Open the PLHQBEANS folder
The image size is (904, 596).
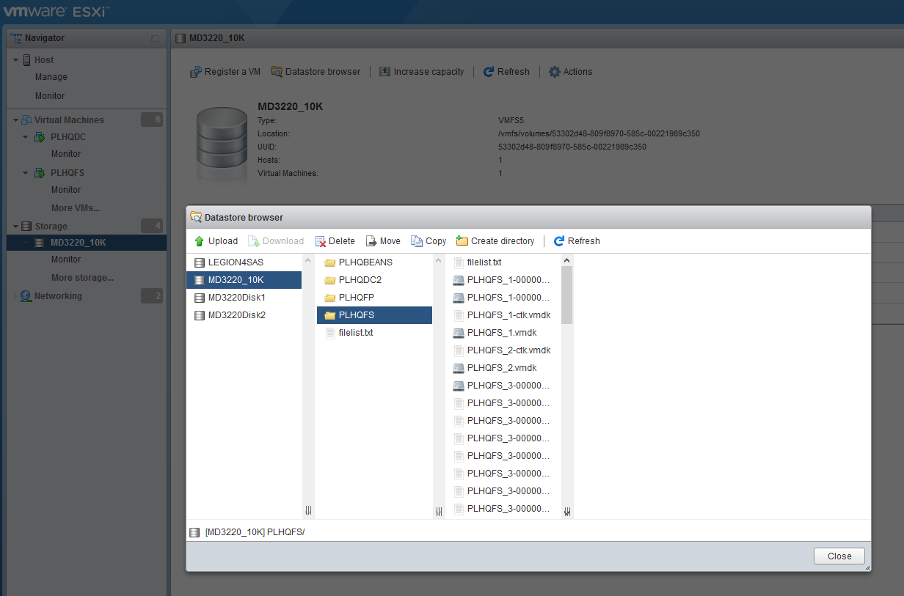(374, 262)
